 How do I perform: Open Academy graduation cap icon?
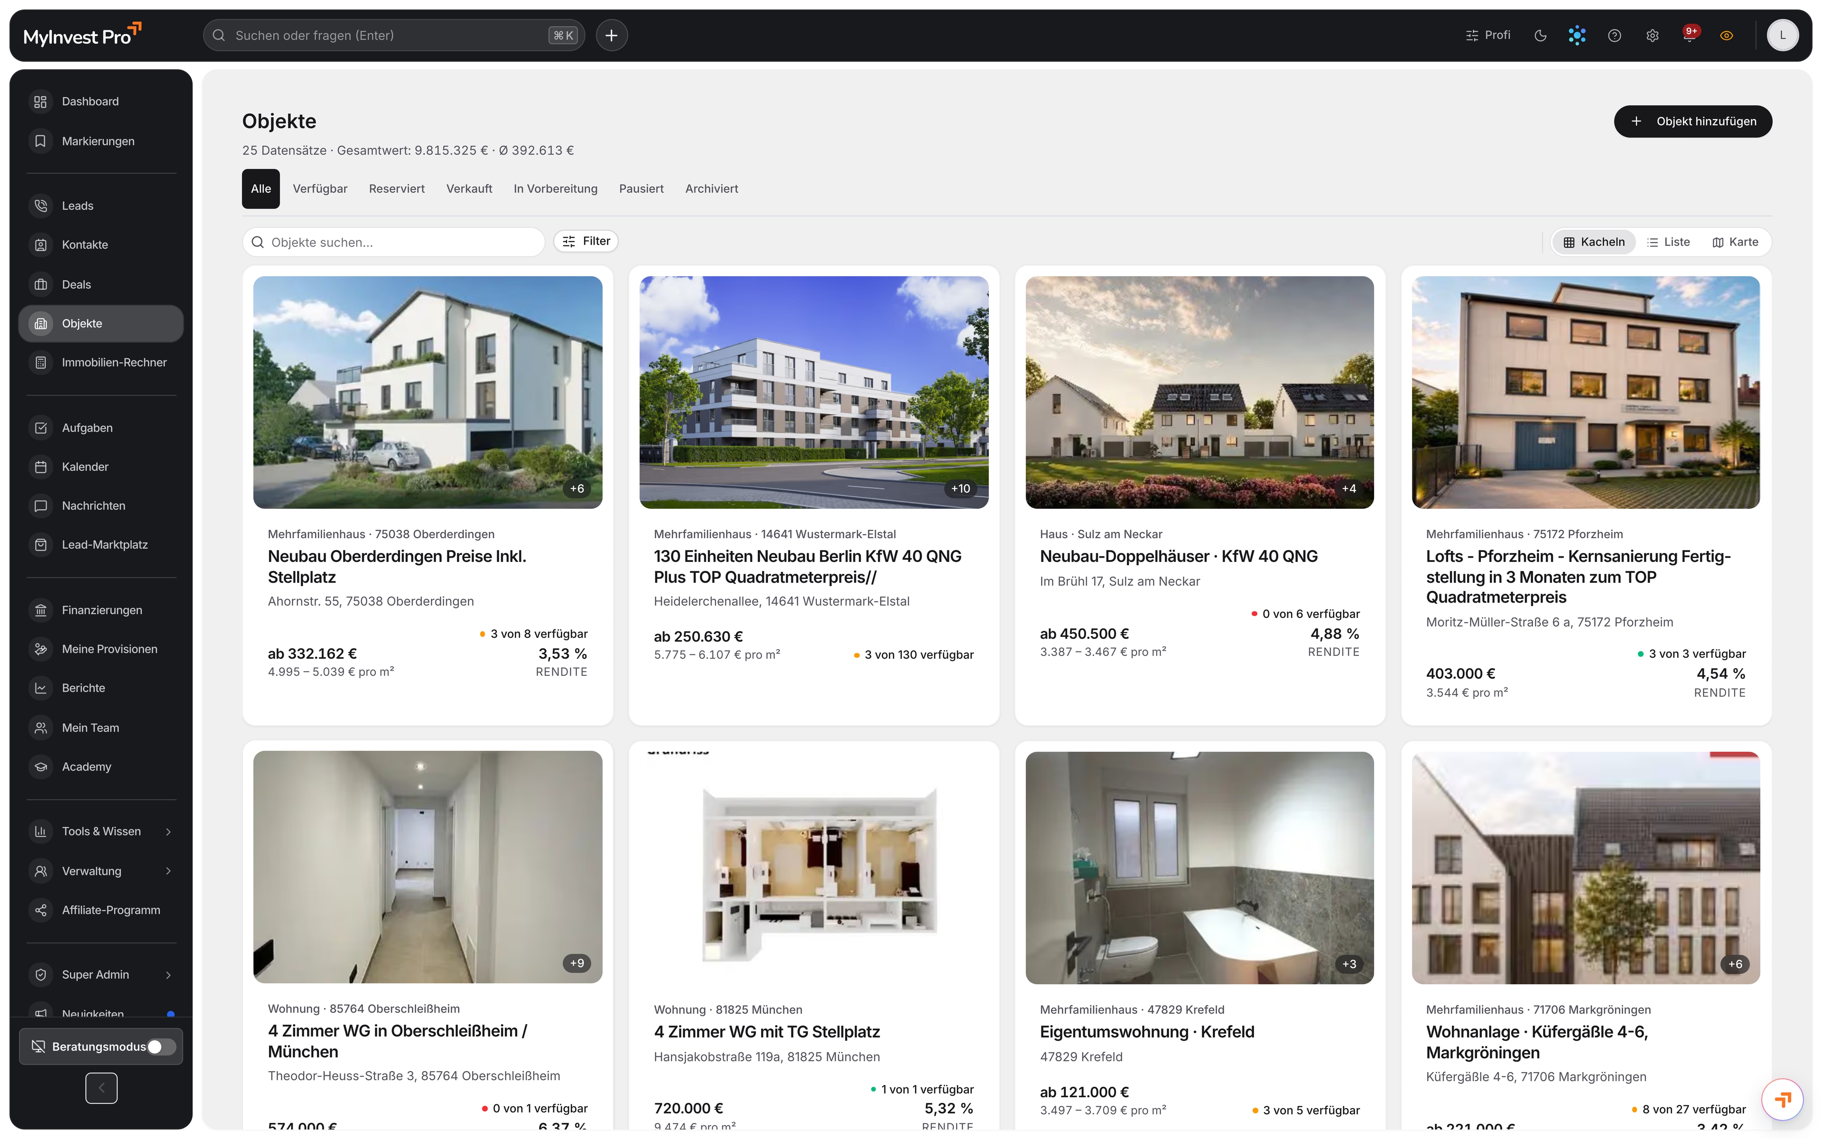41,767
